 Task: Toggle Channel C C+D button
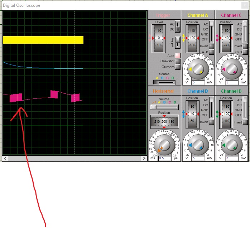point(245,52)
